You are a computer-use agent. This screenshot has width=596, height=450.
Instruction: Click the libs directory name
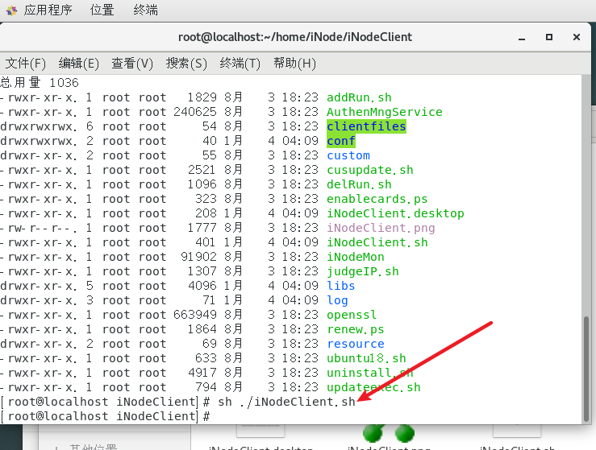[x=341, y=286]
